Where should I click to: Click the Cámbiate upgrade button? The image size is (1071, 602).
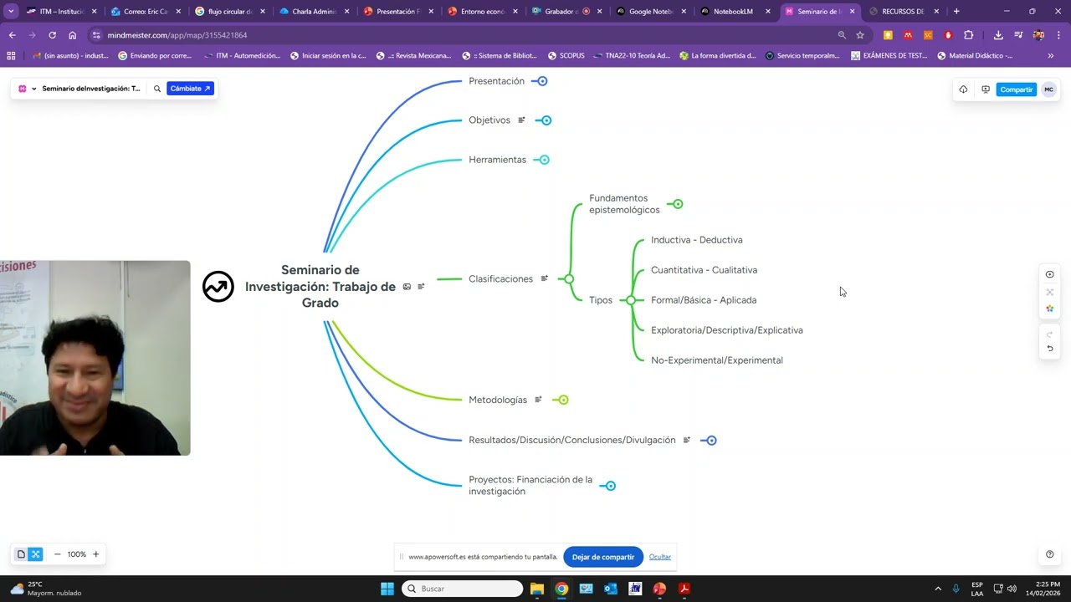point(190,89)
